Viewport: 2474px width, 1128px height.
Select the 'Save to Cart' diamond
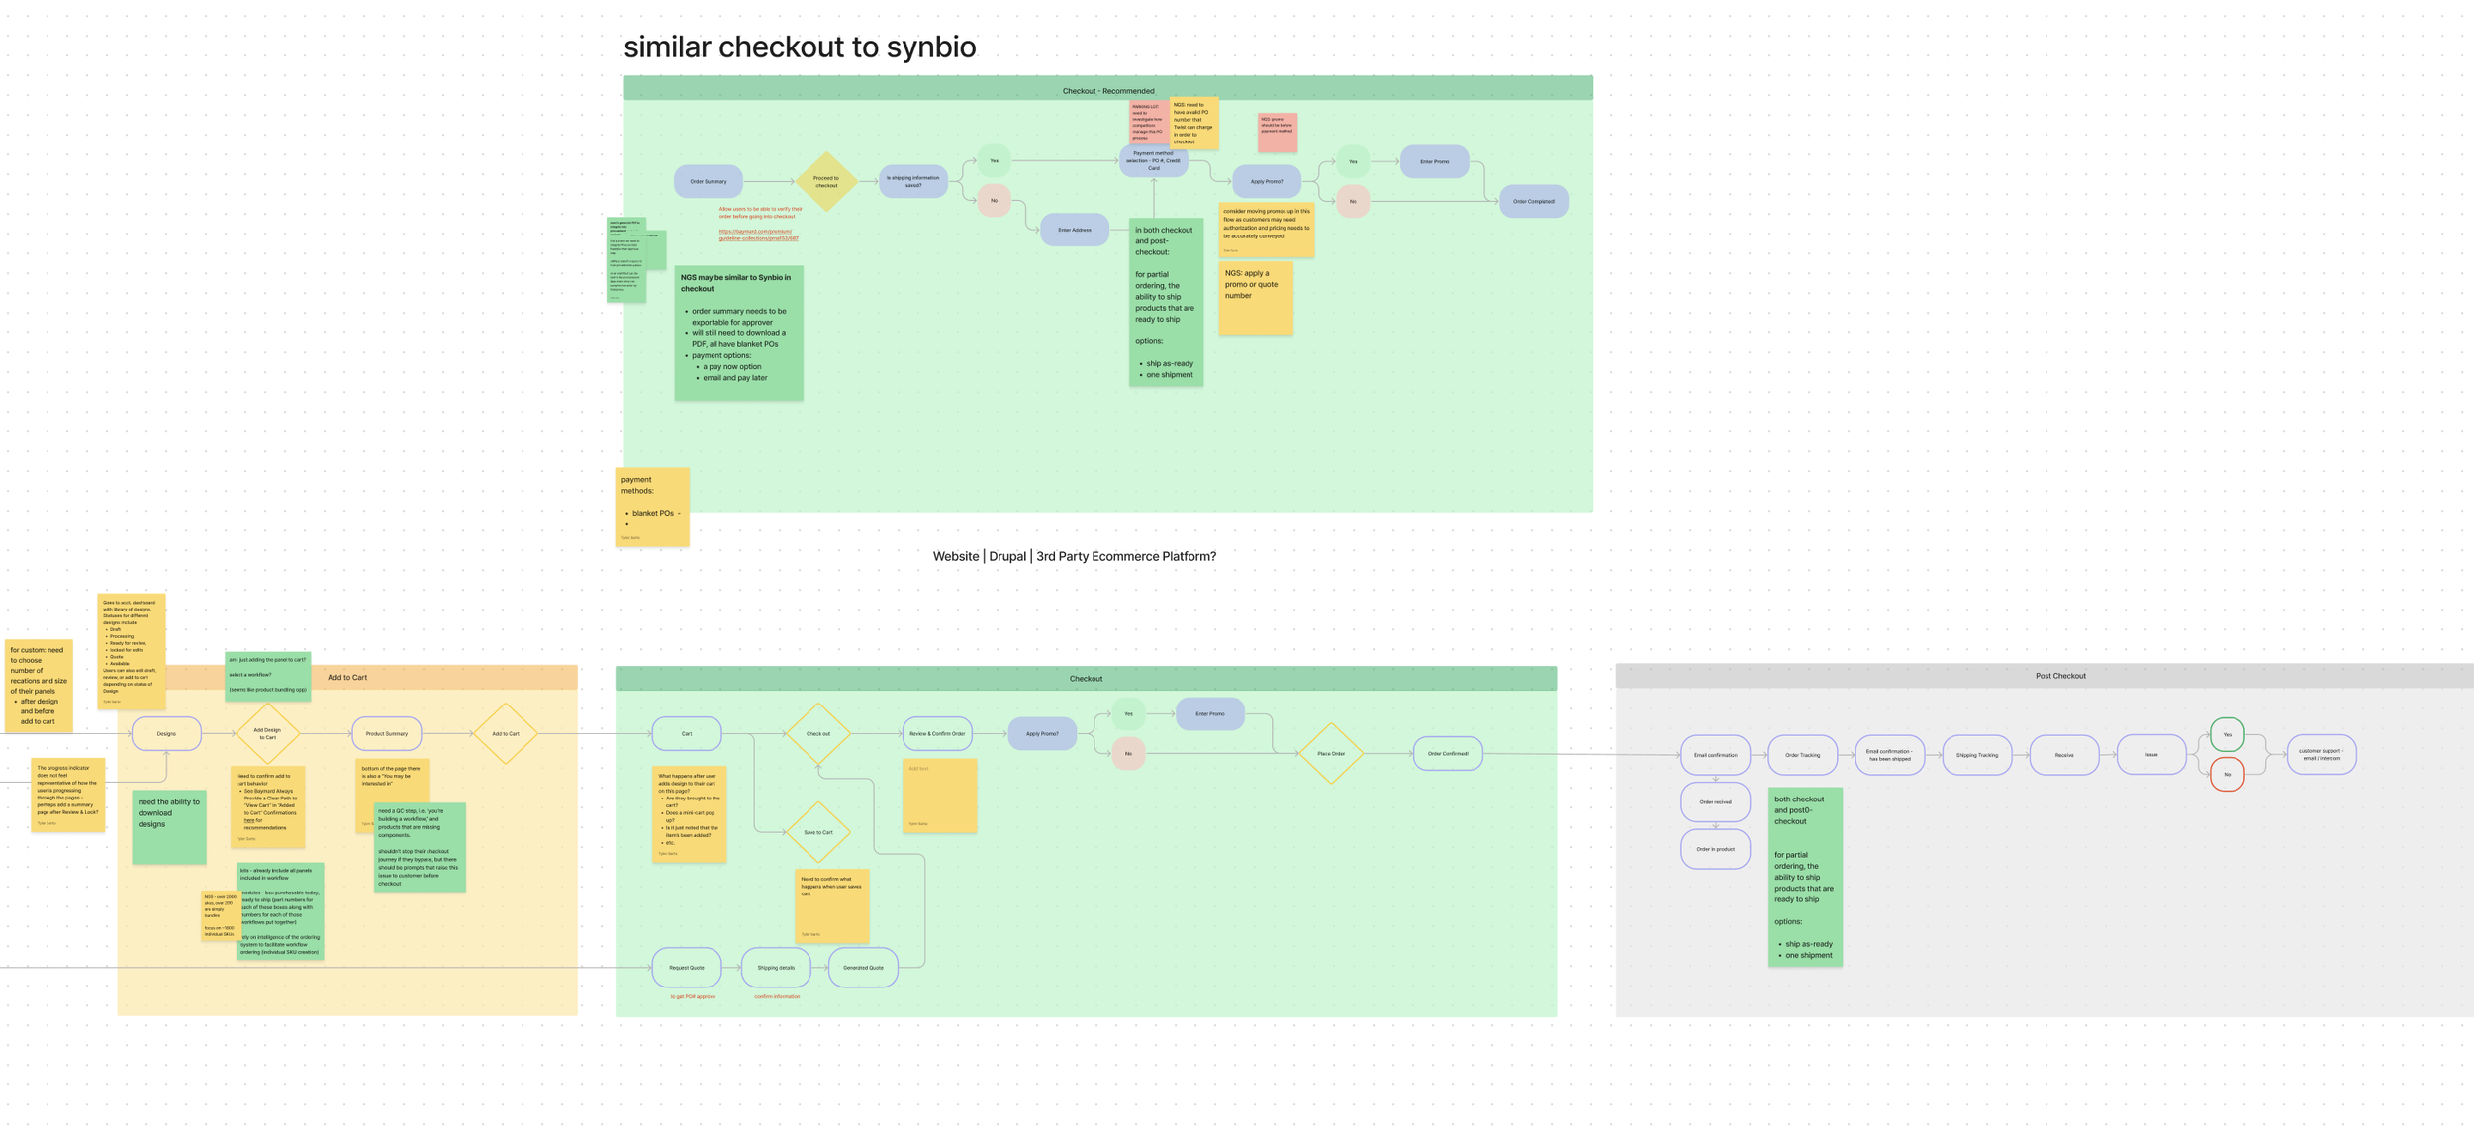pos(818,832)
